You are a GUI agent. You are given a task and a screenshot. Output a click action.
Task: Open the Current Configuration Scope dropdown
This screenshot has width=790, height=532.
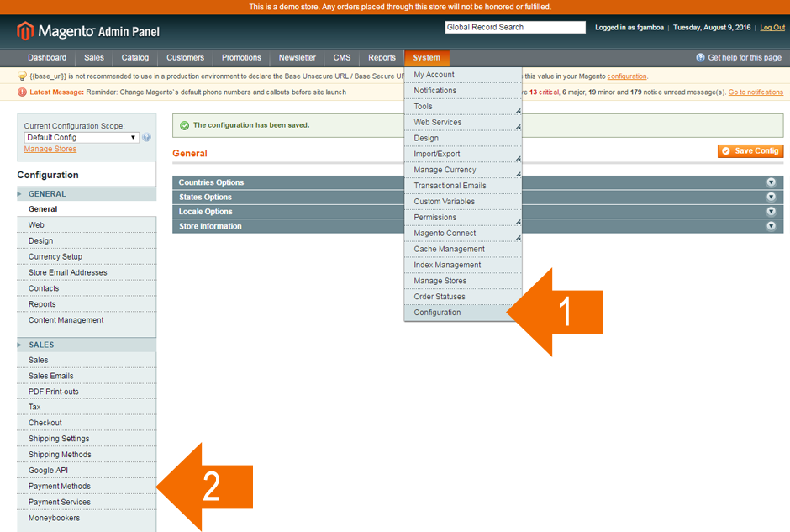[x=82, y=138]
